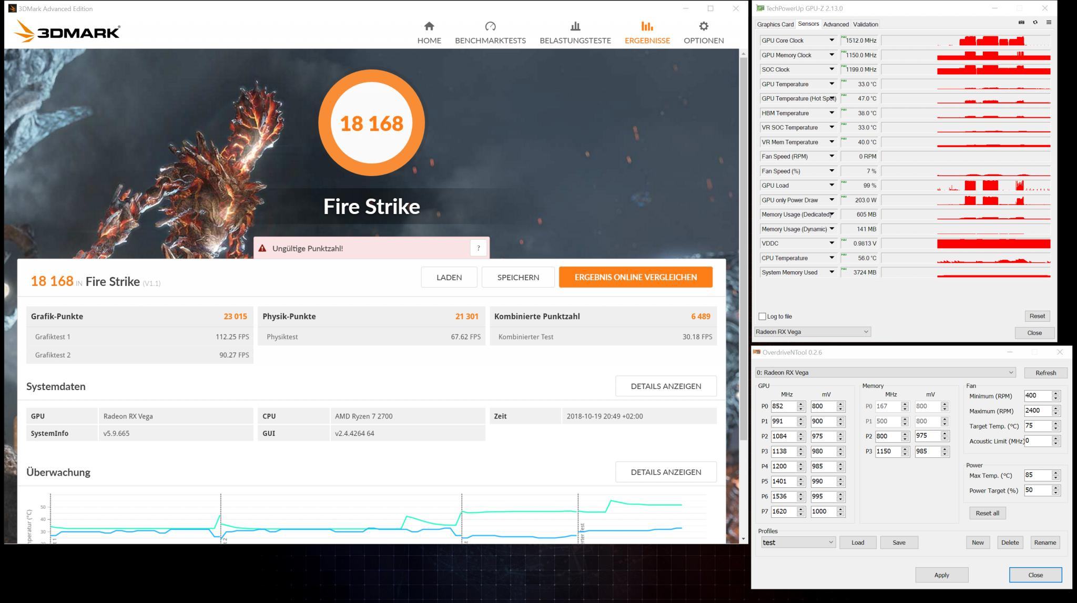Image resolution: width=1077 pixels, height=603 pixels.
Task: Increase P7 GPU MHz stepper
Action: point(801,509)
